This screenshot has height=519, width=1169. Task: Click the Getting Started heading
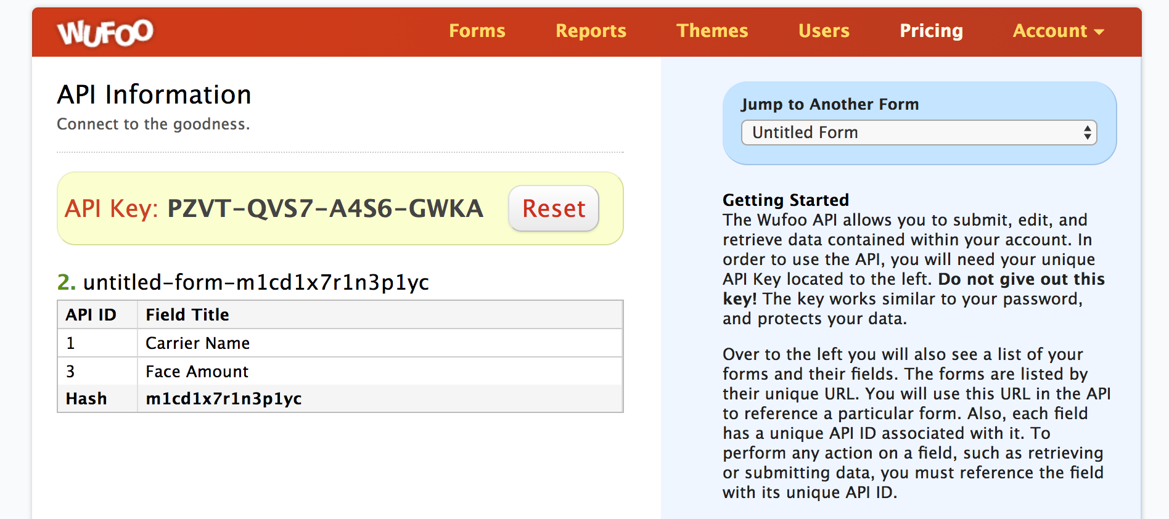785,200
